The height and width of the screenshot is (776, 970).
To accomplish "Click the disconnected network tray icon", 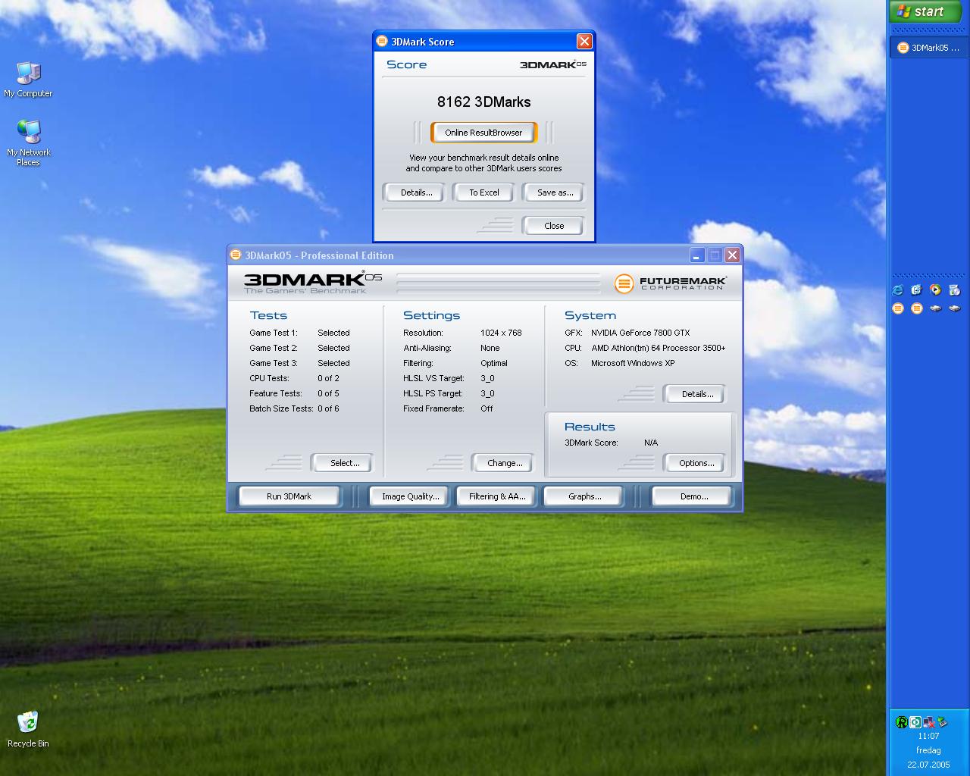I will (929, 722).
